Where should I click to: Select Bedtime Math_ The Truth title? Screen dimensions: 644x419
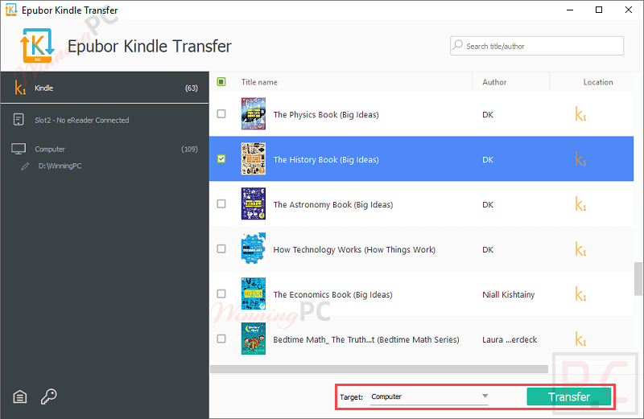click(366, 339)
